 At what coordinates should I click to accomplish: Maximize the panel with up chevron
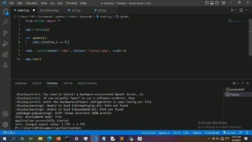(243, 83)
